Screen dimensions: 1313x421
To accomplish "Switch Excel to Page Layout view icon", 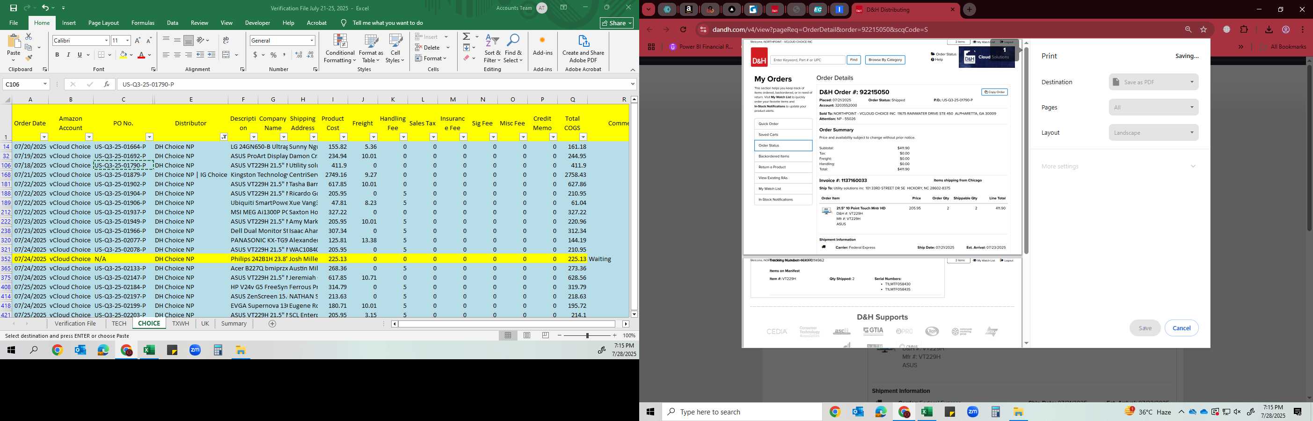I will 527,335.
